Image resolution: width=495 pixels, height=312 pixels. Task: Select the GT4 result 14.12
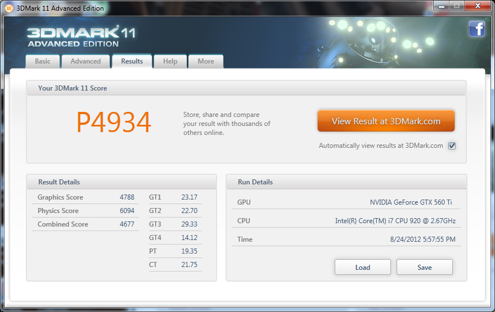(189, 238)
